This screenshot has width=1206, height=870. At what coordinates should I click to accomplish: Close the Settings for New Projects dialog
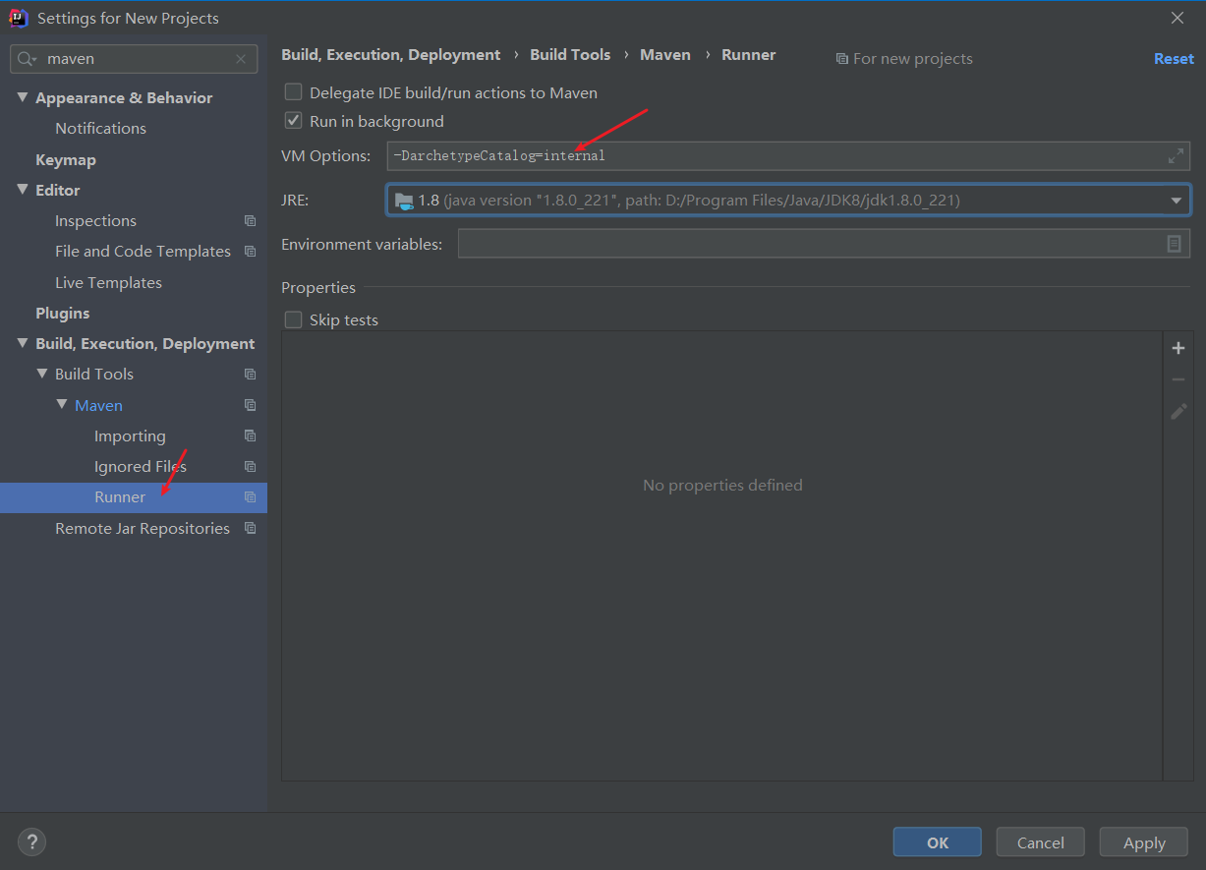pyautogui.click(x=1177, y=18)
